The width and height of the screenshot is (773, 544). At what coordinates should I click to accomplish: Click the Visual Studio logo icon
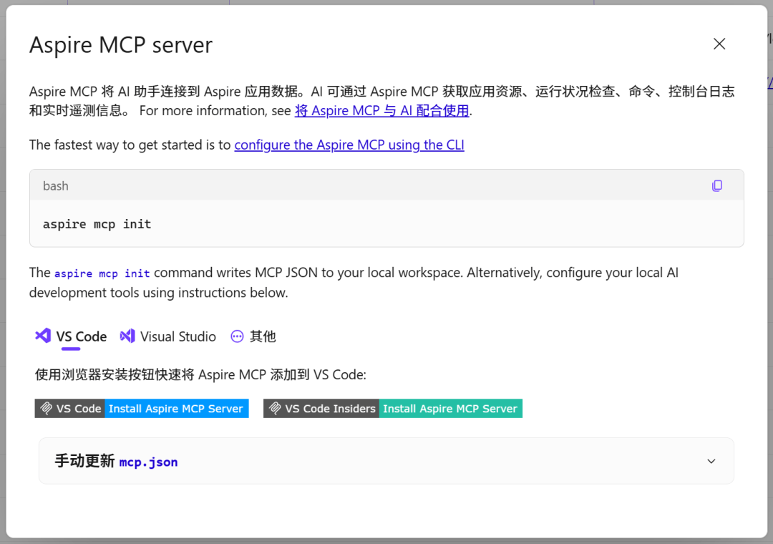pos(127,336)
